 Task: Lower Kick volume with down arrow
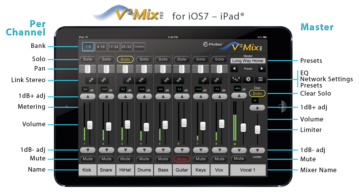click(x=88, y=150)
